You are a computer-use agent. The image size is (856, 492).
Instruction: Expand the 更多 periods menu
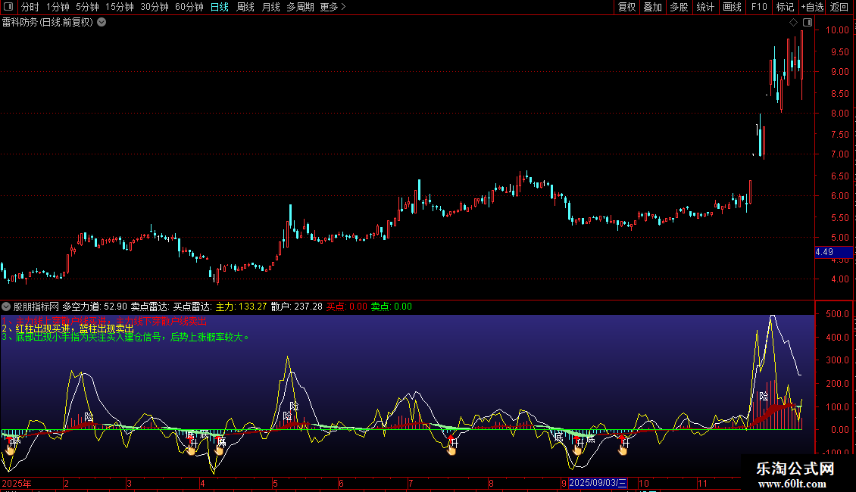click(x=333, y=7)
